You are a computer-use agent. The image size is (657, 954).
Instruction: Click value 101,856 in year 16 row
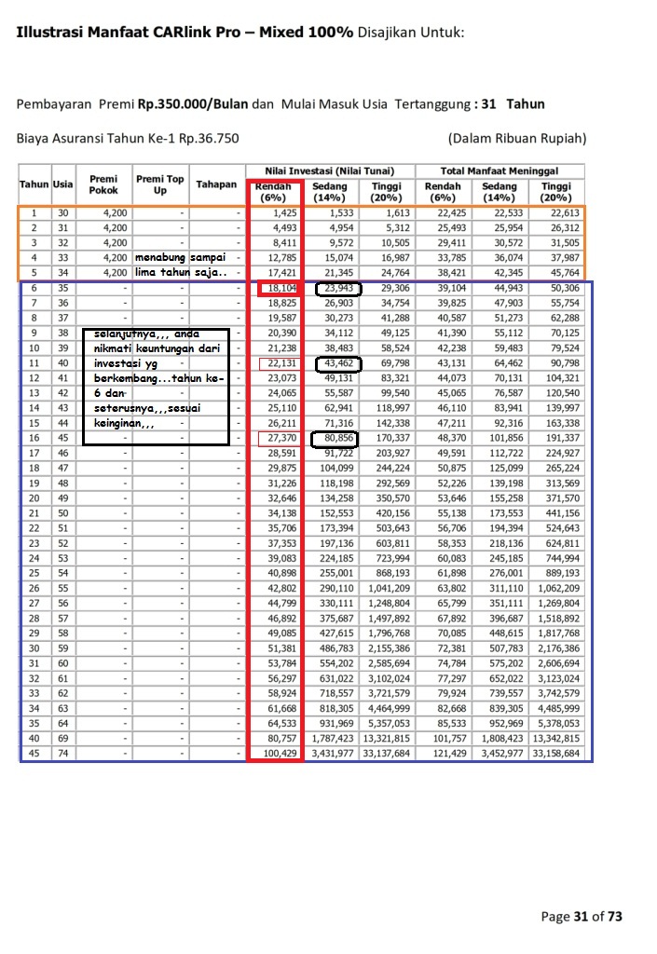coord(506,438)
